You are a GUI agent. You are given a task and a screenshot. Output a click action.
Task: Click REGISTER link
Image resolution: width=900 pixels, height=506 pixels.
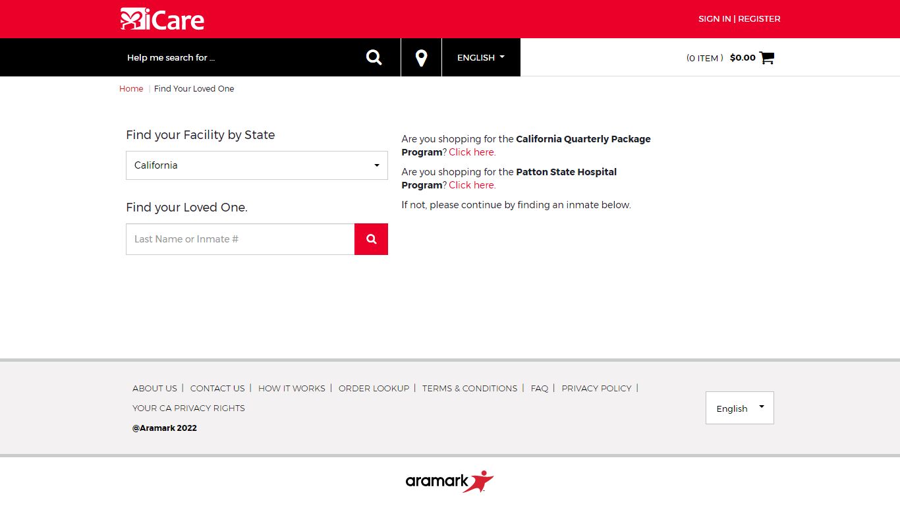point(759,19)
